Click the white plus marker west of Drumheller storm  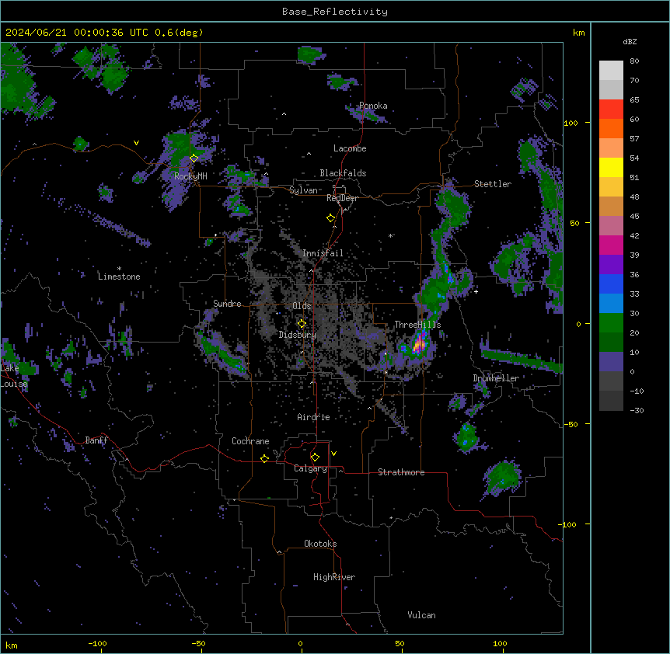click(x=476, y=291)
